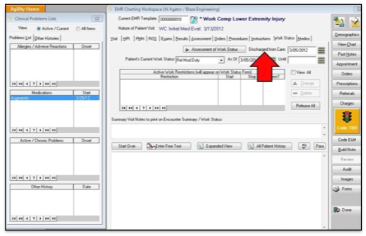Click the checkmark note icon at top right

point(354,22)
